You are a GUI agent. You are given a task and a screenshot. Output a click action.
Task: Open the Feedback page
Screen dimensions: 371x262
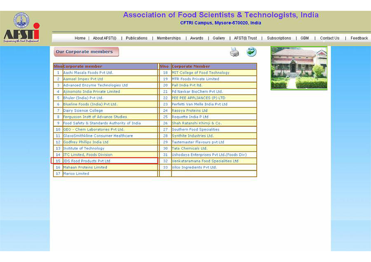point(359,38)
